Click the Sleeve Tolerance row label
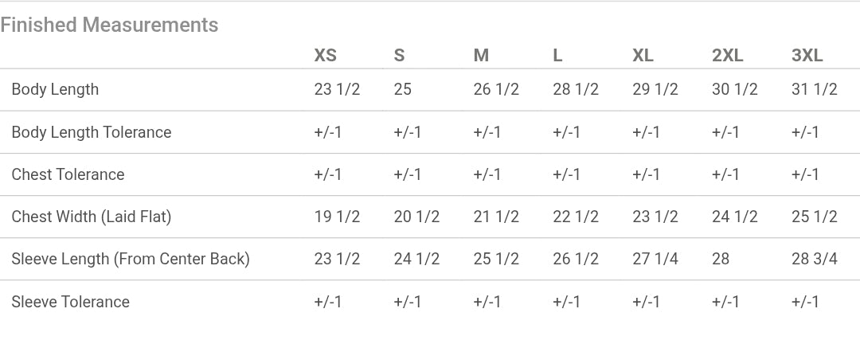This screenshot has height=340, width=860. coord(70,302)
